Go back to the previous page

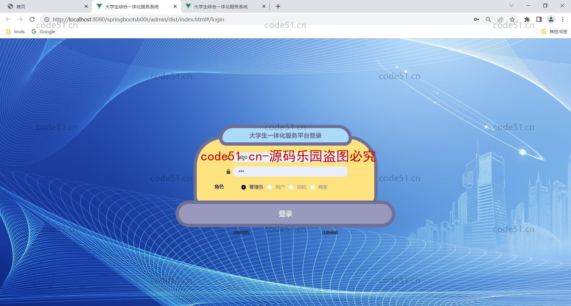[8, 19]
